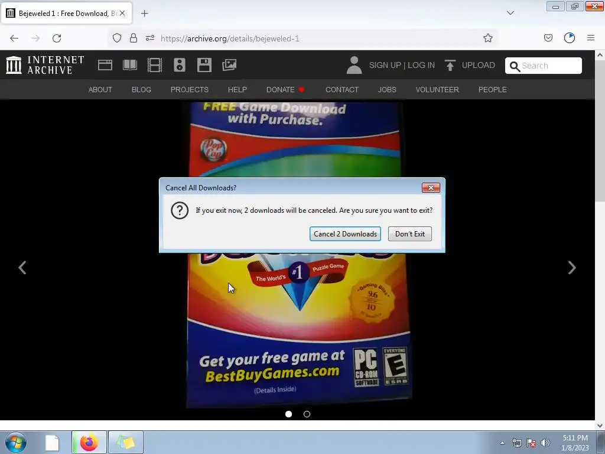The width and height of the screenshot is (605, 454).
Task: Open the BLOG menu item
Action: pos(141,90)
